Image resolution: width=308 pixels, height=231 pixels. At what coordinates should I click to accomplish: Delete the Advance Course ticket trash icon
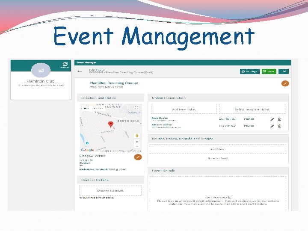tap(279, 126)
